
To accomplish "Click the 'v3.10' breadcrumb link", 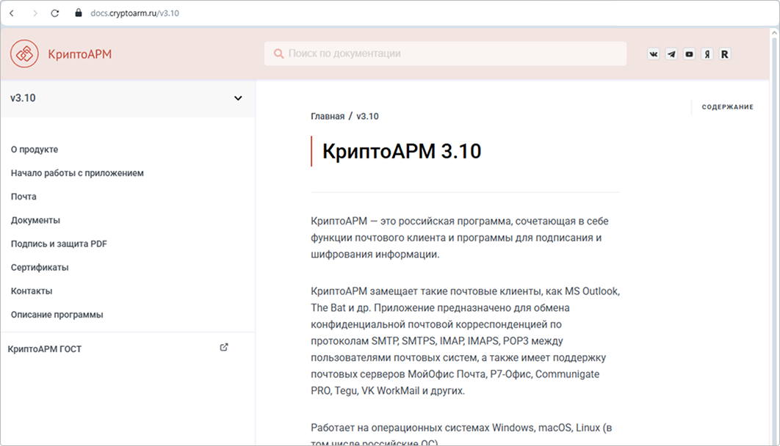I will (367, 116).
